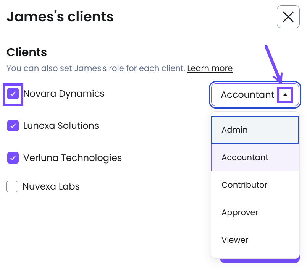This screenshot has width=307, height=274.
Task: Collapse the role dropdown arrow
Action: 285,95
